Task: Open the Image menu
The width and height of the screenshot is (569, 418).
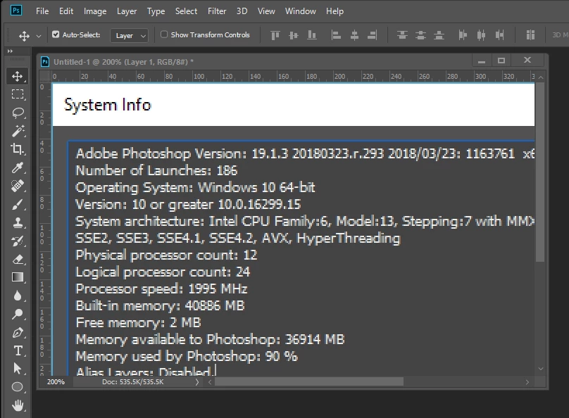Action: click(95, 11)
